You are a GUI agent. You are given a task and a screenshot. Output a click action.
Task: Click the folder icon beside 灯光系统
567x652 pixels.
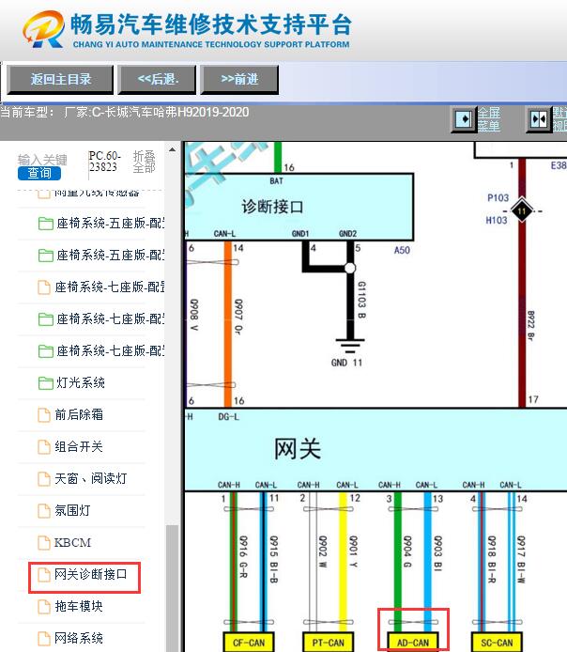(46, 383)
